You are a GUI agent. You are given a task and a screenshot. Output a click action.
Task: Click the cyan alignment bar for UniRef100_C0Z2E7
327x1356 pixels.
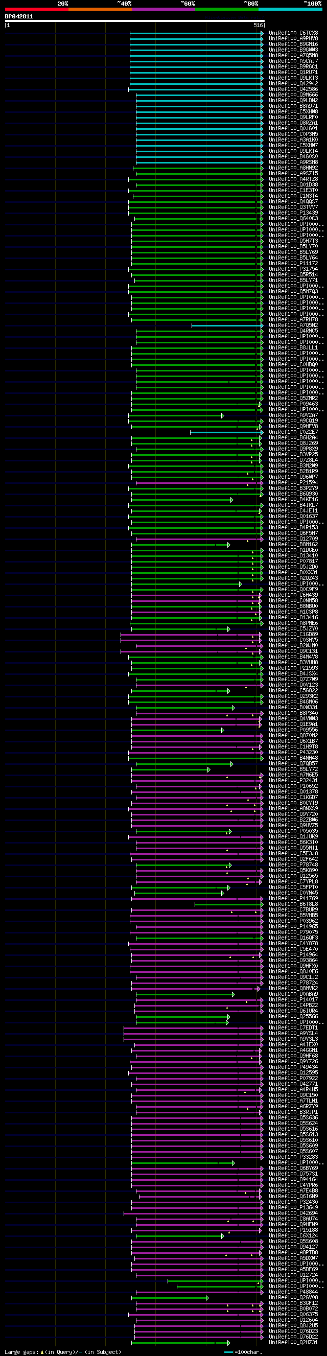[x=226, y=432]
